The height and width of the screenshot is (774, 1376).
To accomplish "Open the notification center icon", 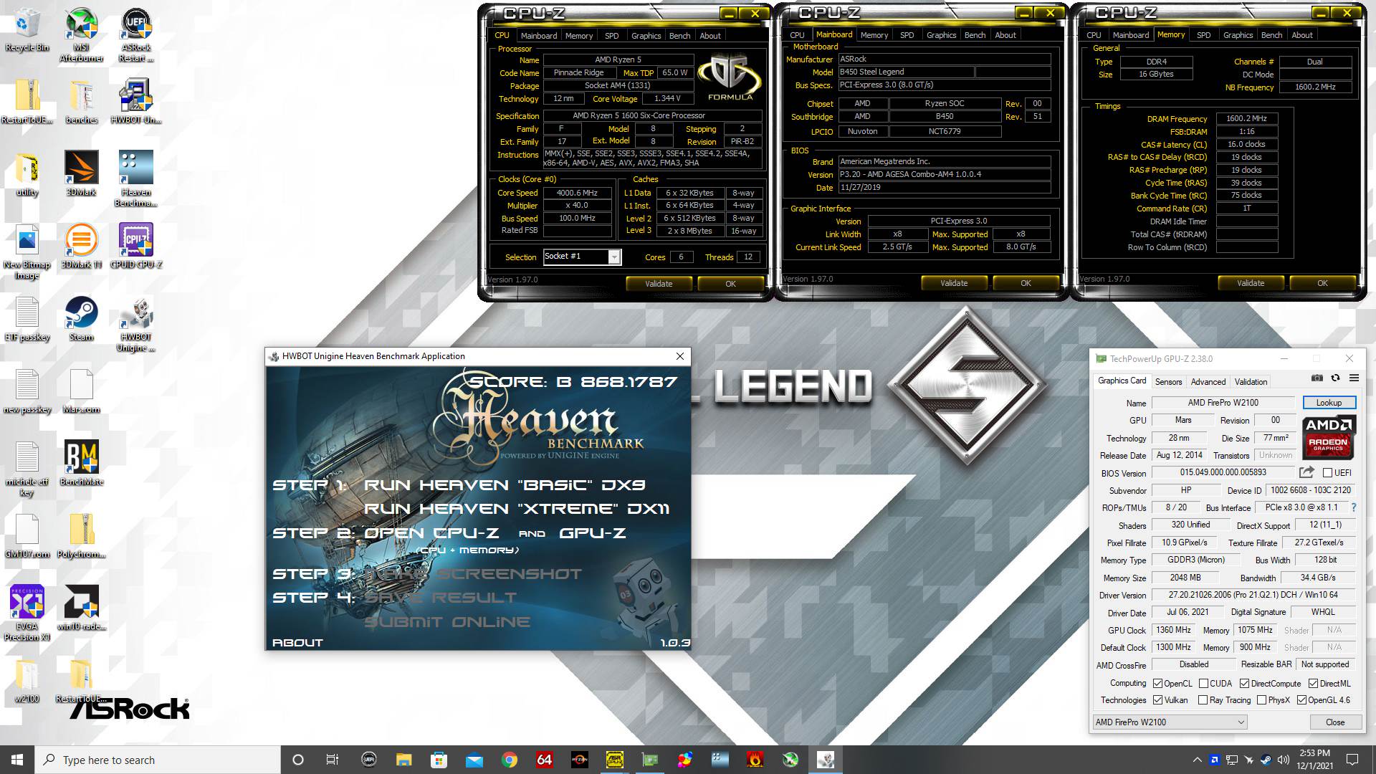I will pyautogui.click(x=1352, y=760).
